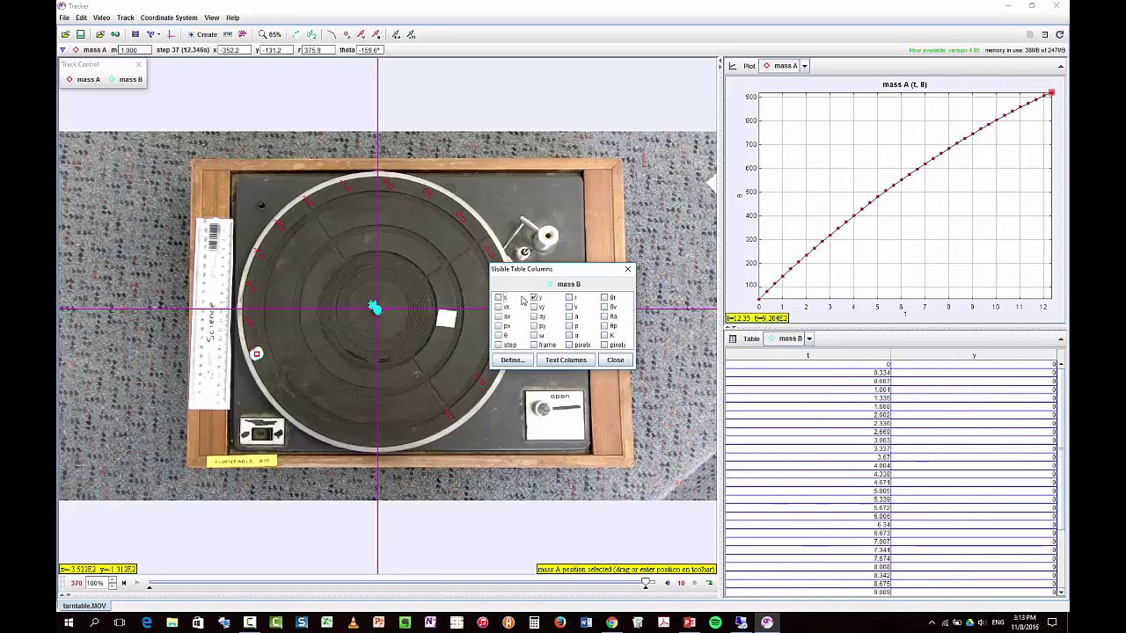Click the video frame slider thumb
This screenshot has height=633, width=1126.
pos(647,582)
